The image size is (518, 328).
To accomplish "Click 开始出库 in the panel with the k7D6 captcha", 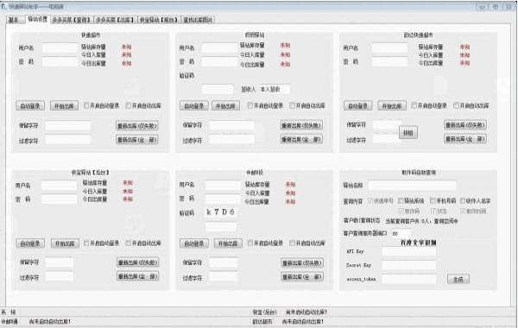I will 228,243.
